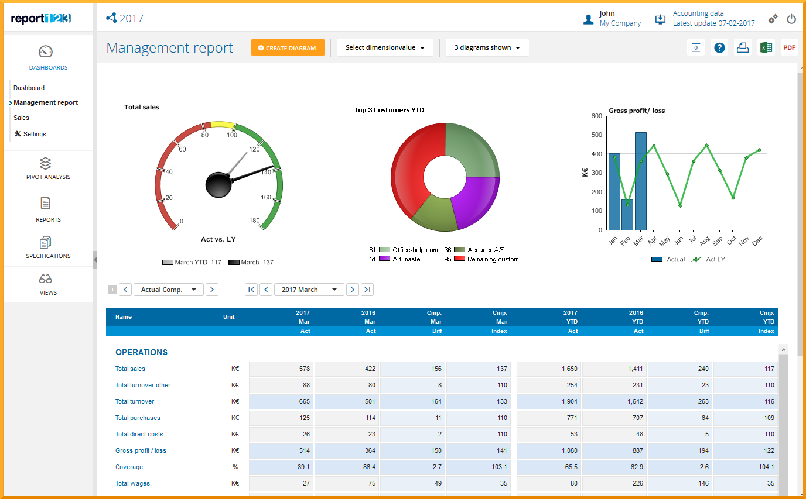Toggle the Act LY legend series
Screen dimensions: 806x499
pos(696,259)
